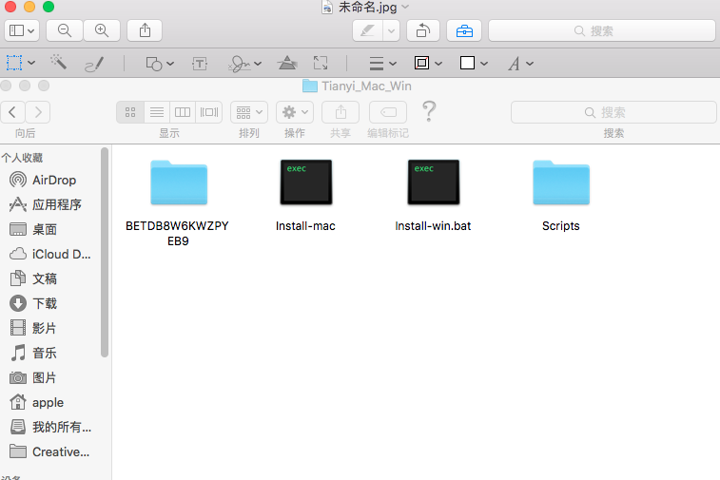Open the text style menu
The width and height of the screenshot is (720, 480).
point(520,64)
